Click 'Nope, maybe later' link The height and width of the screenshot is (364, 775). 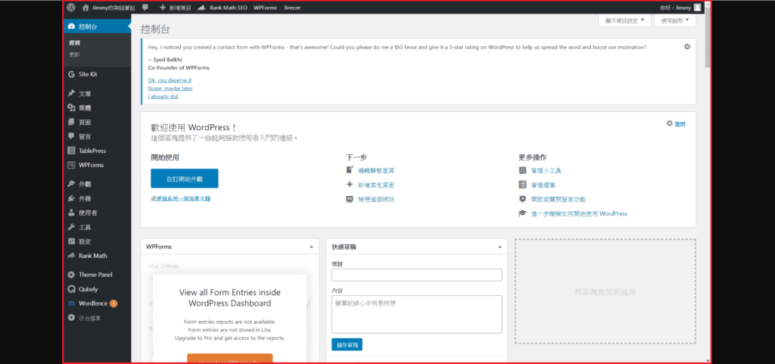[170, 88]
